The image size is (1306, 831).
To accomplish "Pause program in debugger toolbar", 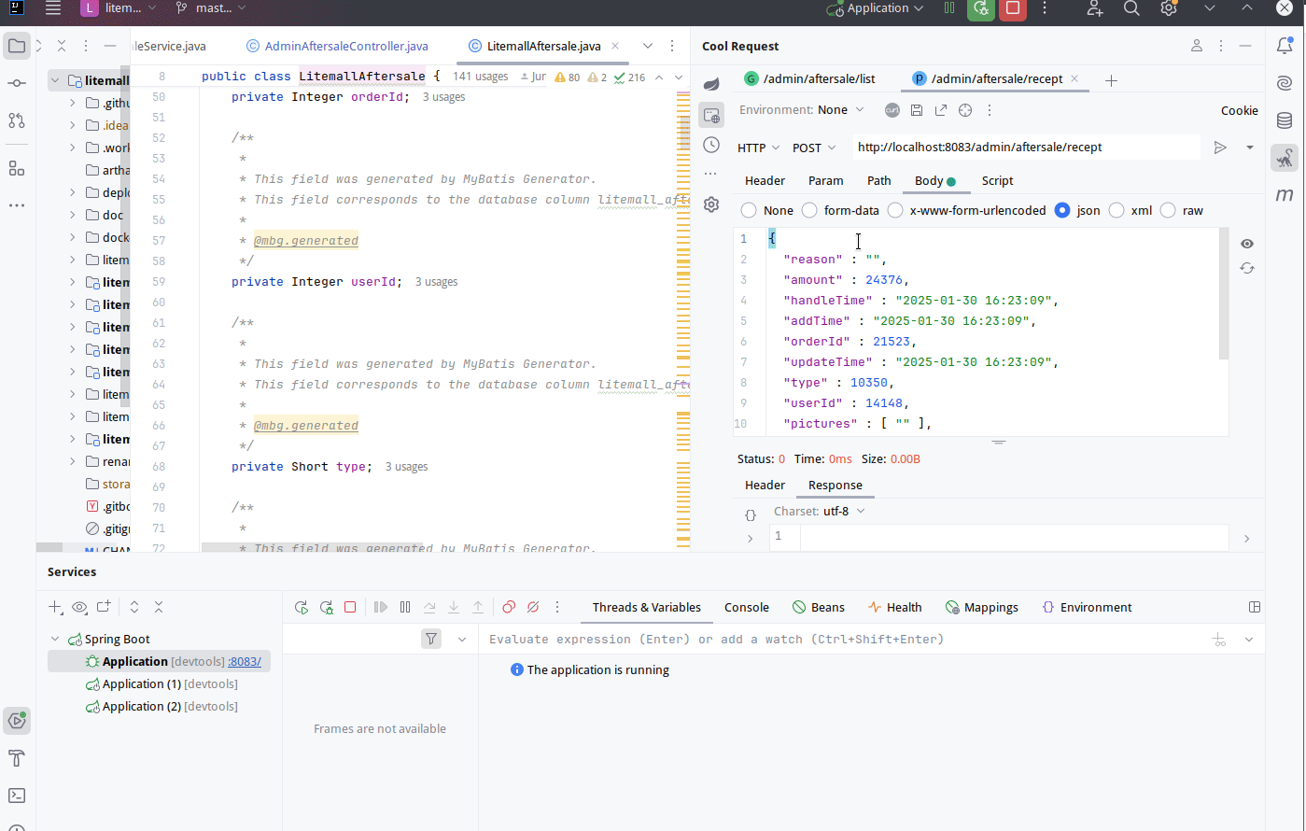I will coord(405,607).
